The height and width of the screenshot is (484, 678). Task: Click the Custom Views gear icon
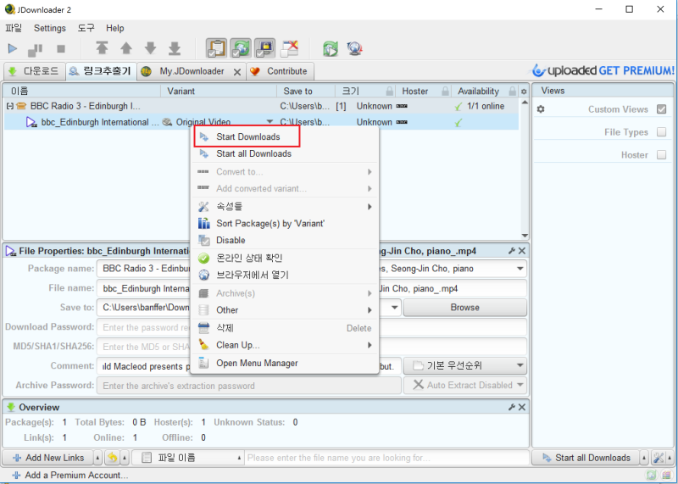pos(541,109)
